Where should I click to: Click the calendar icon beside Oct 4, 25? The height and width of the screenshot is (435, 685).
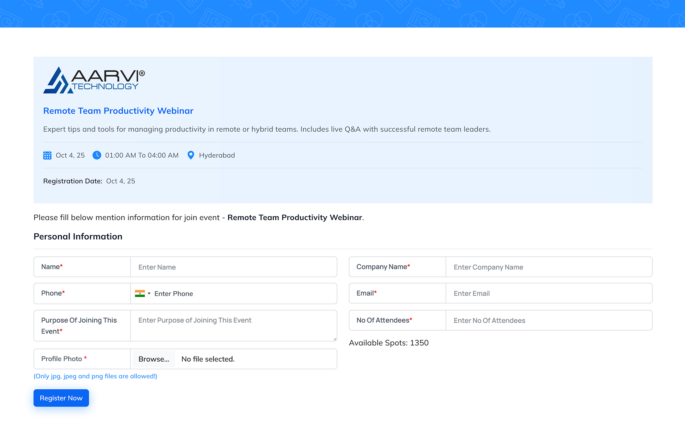(47, 155)
